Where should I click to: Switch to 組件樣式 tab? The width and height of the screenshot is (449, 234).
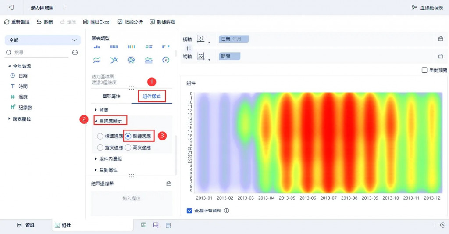pyautogui.click(x=152, y=96)
